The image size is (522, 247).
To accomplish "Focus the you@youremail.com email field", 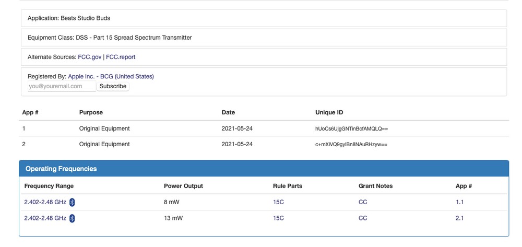I will (62, 86).
